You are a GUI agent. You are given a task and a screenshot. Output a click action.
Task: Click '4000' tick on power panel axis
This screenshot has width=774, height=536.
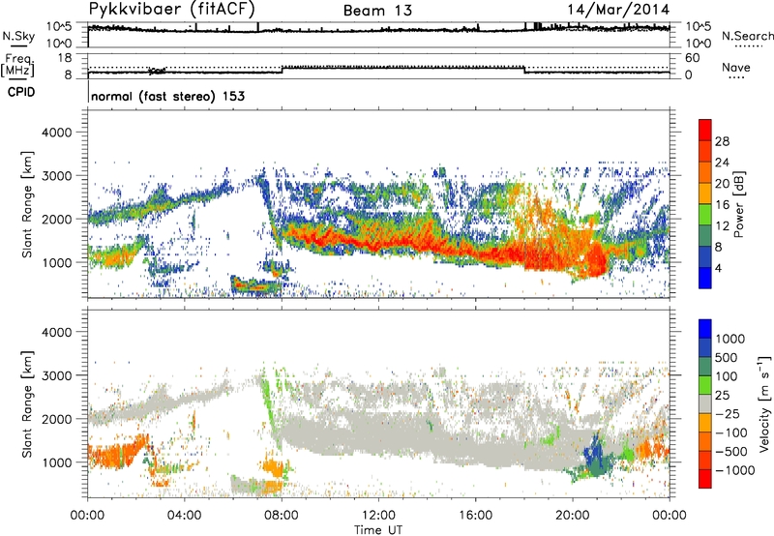click(x=56, y=133)
